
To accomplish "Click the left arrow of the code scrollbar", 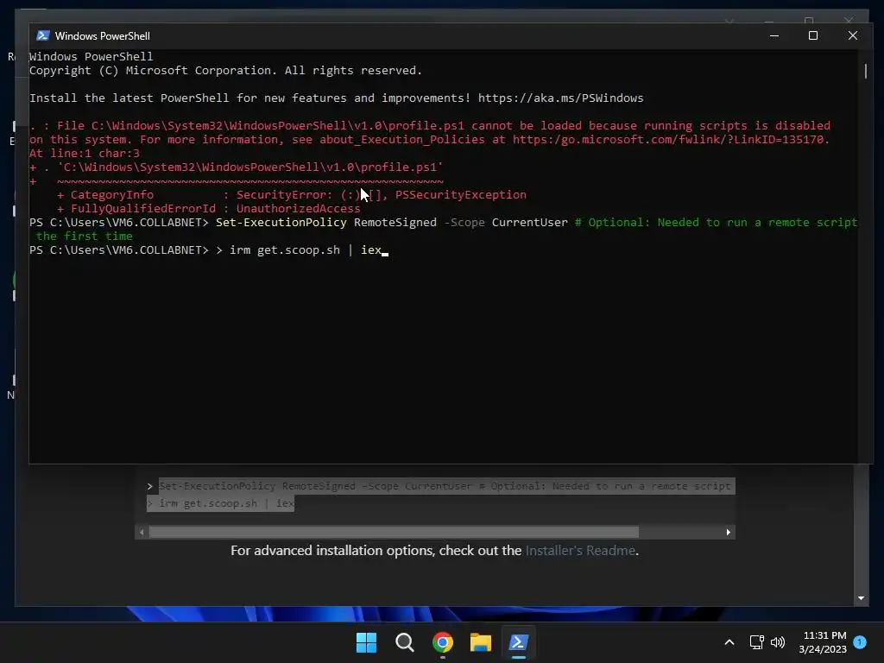I will 142,532.
